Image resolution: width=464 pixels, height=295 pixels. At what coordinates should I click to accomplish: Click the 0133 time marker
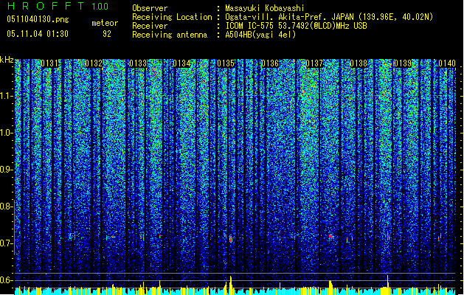(138, 63)
